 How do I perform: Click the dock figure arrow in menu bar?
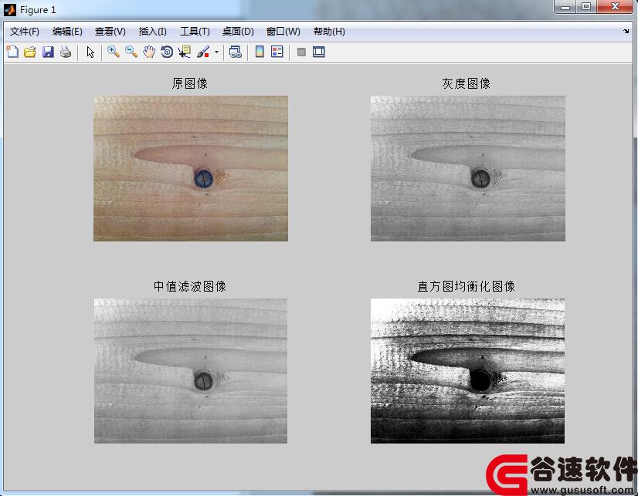pos(626,32)
